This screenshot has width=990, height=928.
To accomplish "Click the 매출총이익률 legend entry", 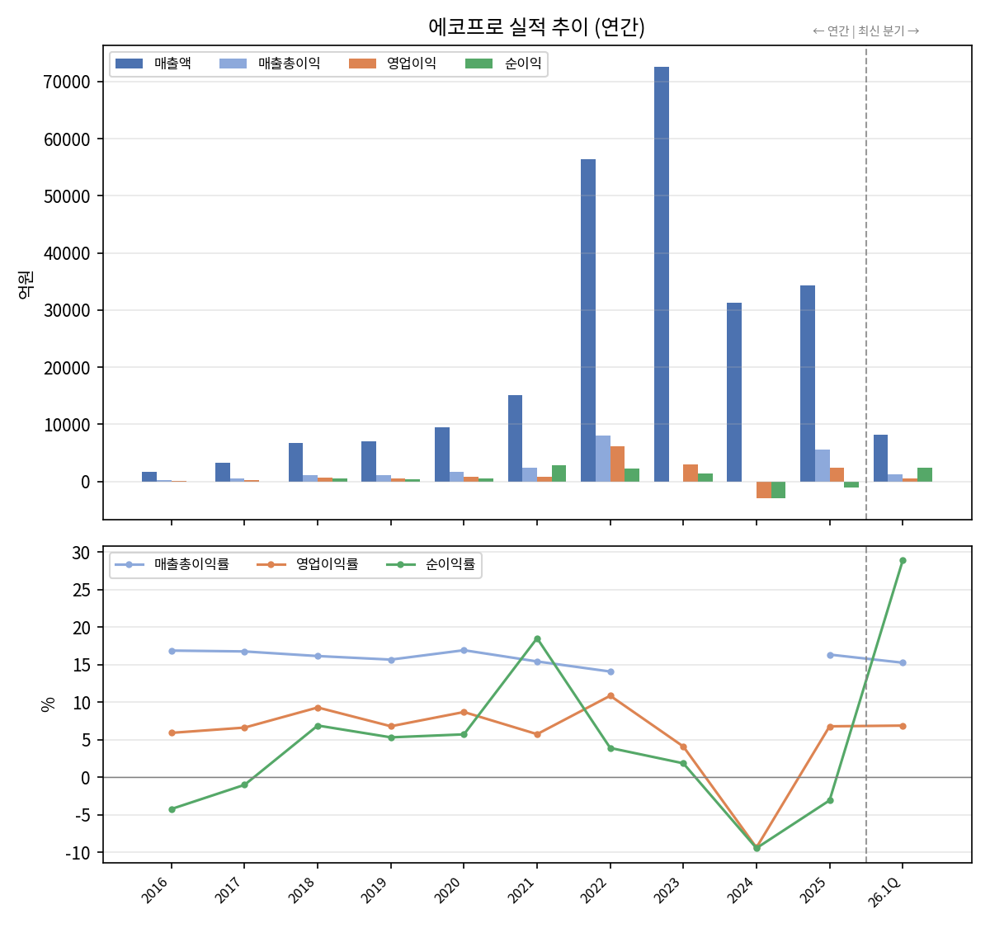I will 172,564.
